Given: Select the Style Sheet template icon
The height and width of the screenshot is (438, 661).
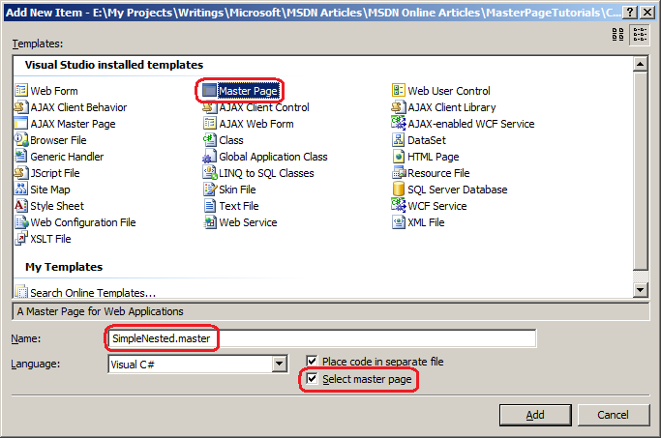Looking at the screenshot, I should coord(20,206).
